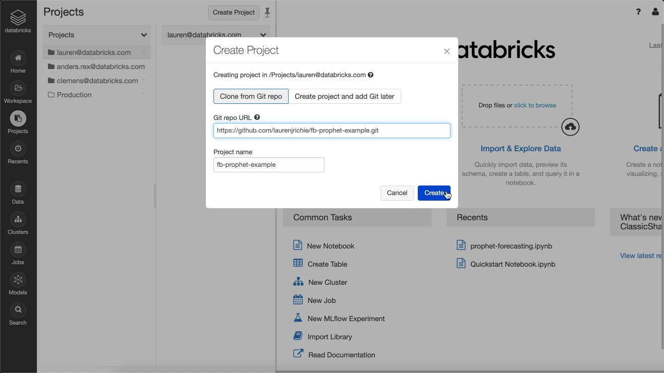Click the pin icon beside Create Project
The width and height of the screenshot is (664, 373).
(x=267, y=13)
